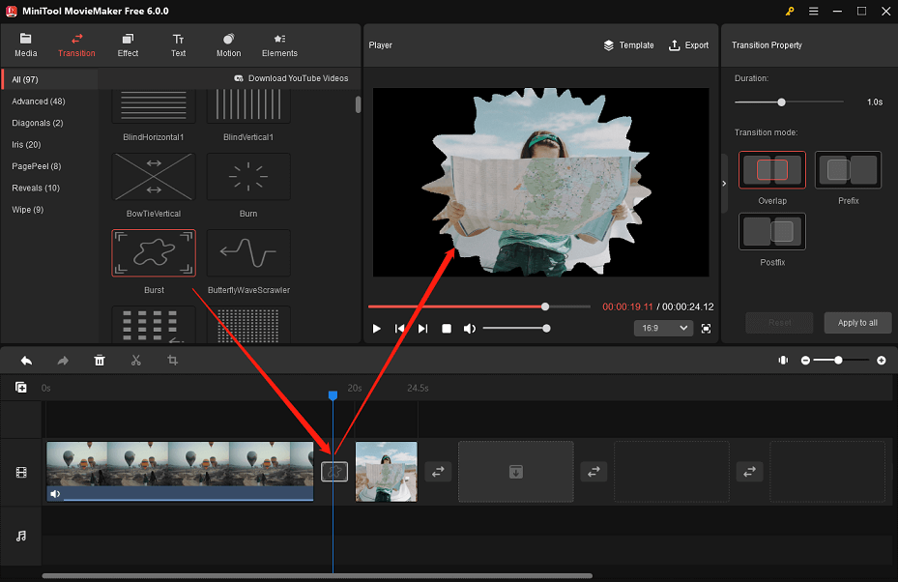This screenshot has height=582, width=898.
Task: Click the Split (scissors) tool
Action: click(136, 360)
